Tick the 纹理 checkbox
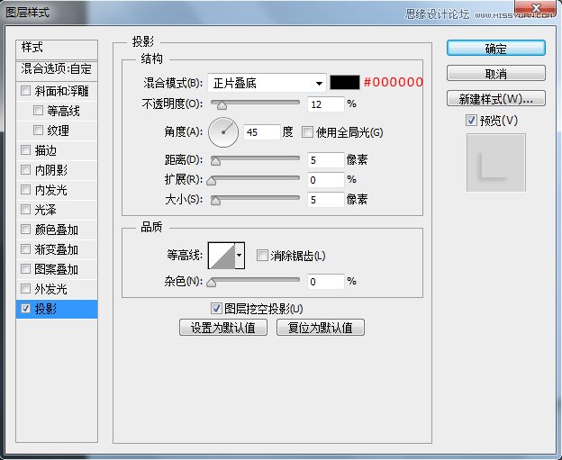Viewport: 562px width, 460px height. [x=38, y=130]
